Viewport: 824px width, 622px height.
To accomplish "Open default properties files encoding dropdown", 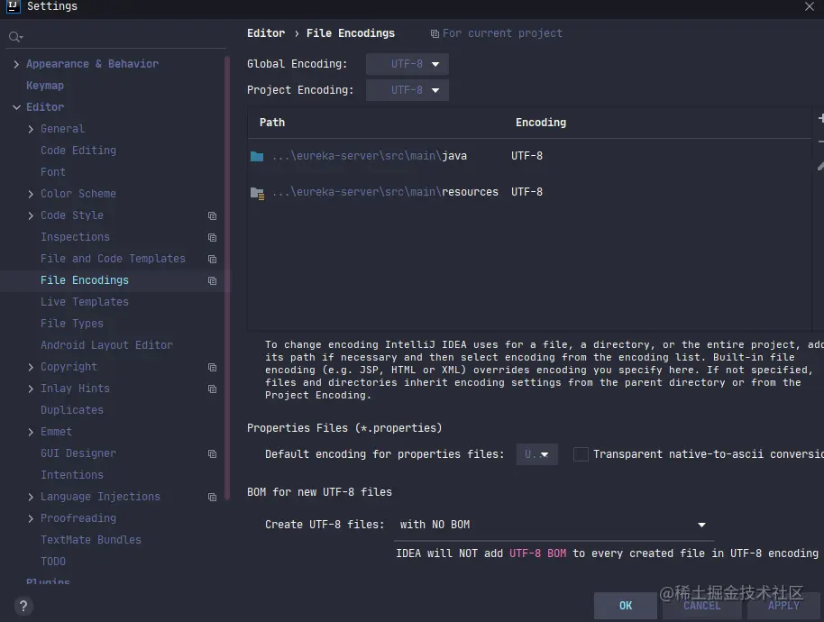I will click(x=537, y=454).
